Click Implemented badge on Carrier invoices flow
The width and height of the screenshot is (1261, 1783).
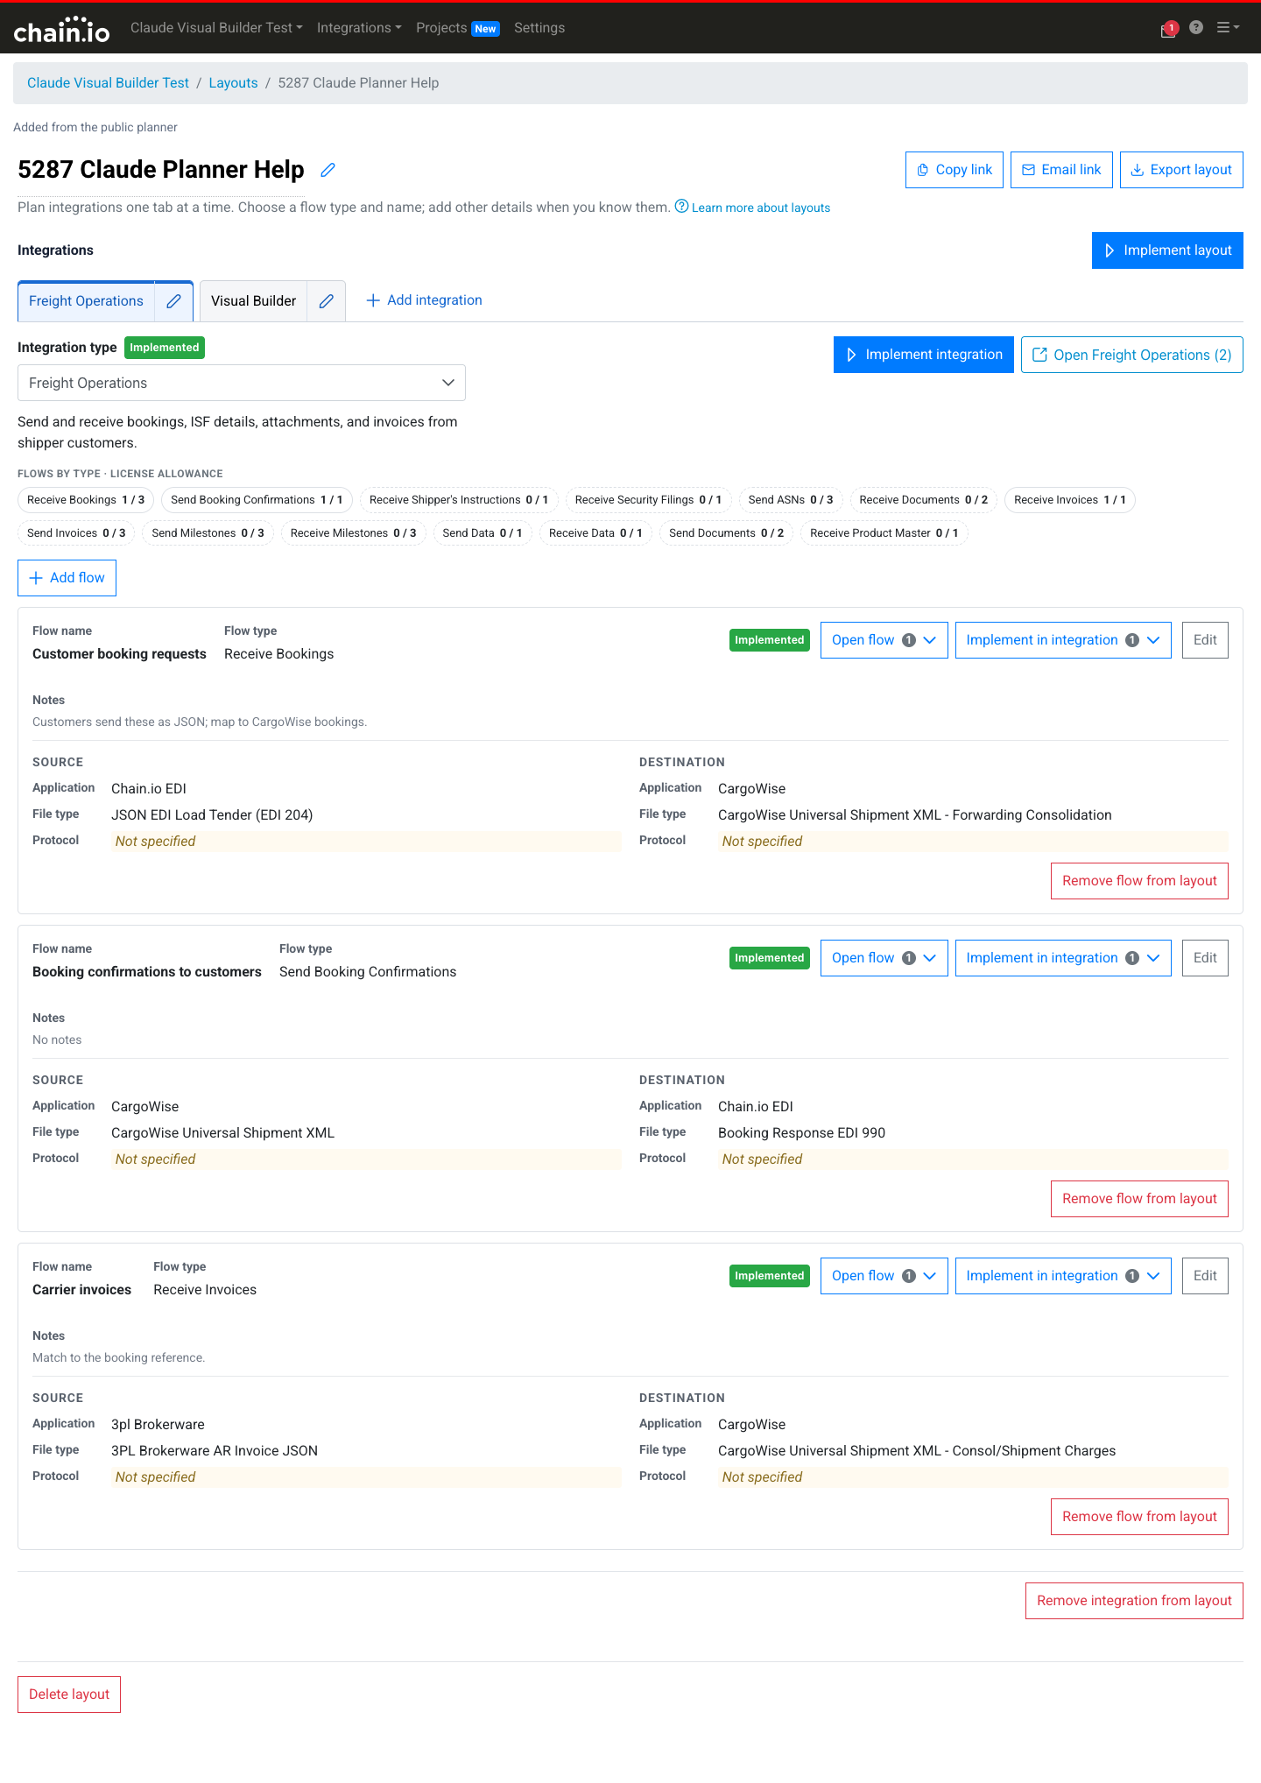pyautogui.click(x=769, y=1276)
